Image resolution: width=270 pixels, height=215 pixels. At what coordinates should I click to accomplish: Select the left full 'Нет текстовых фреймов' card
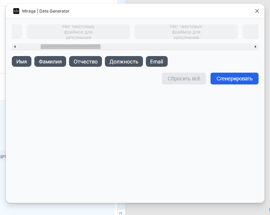pyautogui.click(x=78, y=32)
